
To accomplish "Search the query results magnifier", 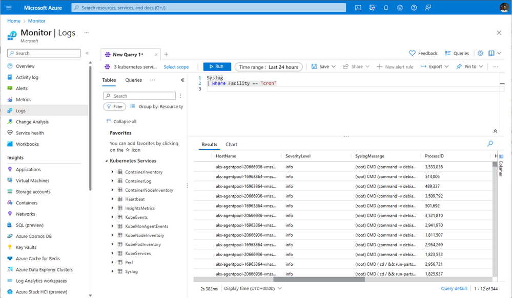I will 490,143.
